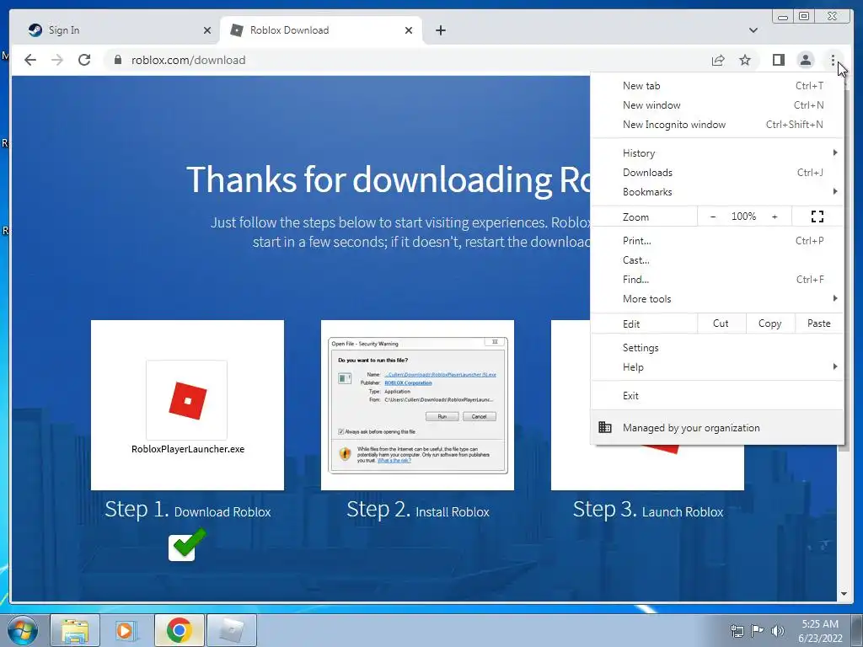
Task: Open a new tab with the plus button
Action: coord(440,30)
